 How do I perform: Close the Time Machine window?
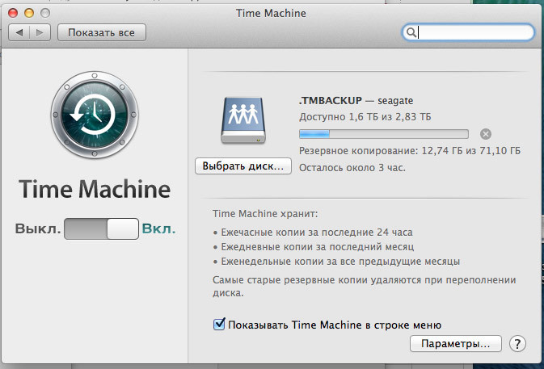(13, 12)
